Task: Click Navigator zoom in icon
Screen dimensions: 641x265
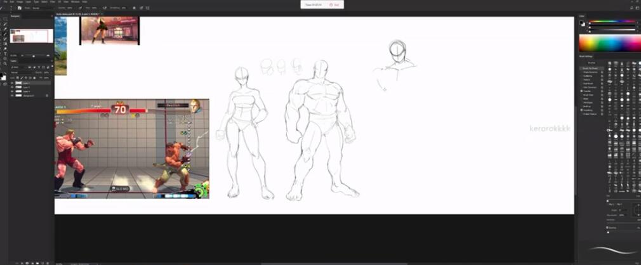Action: click(48, 56)
